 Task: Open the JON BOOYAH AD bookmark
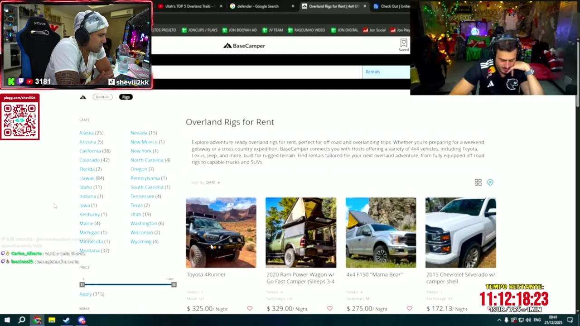[x=239, y=30]
